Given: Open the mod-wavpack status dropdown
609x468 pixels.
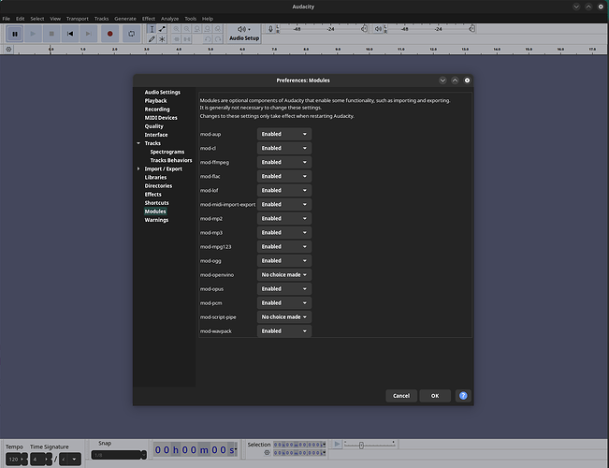Looking at the screenshot, I should 283,331.
